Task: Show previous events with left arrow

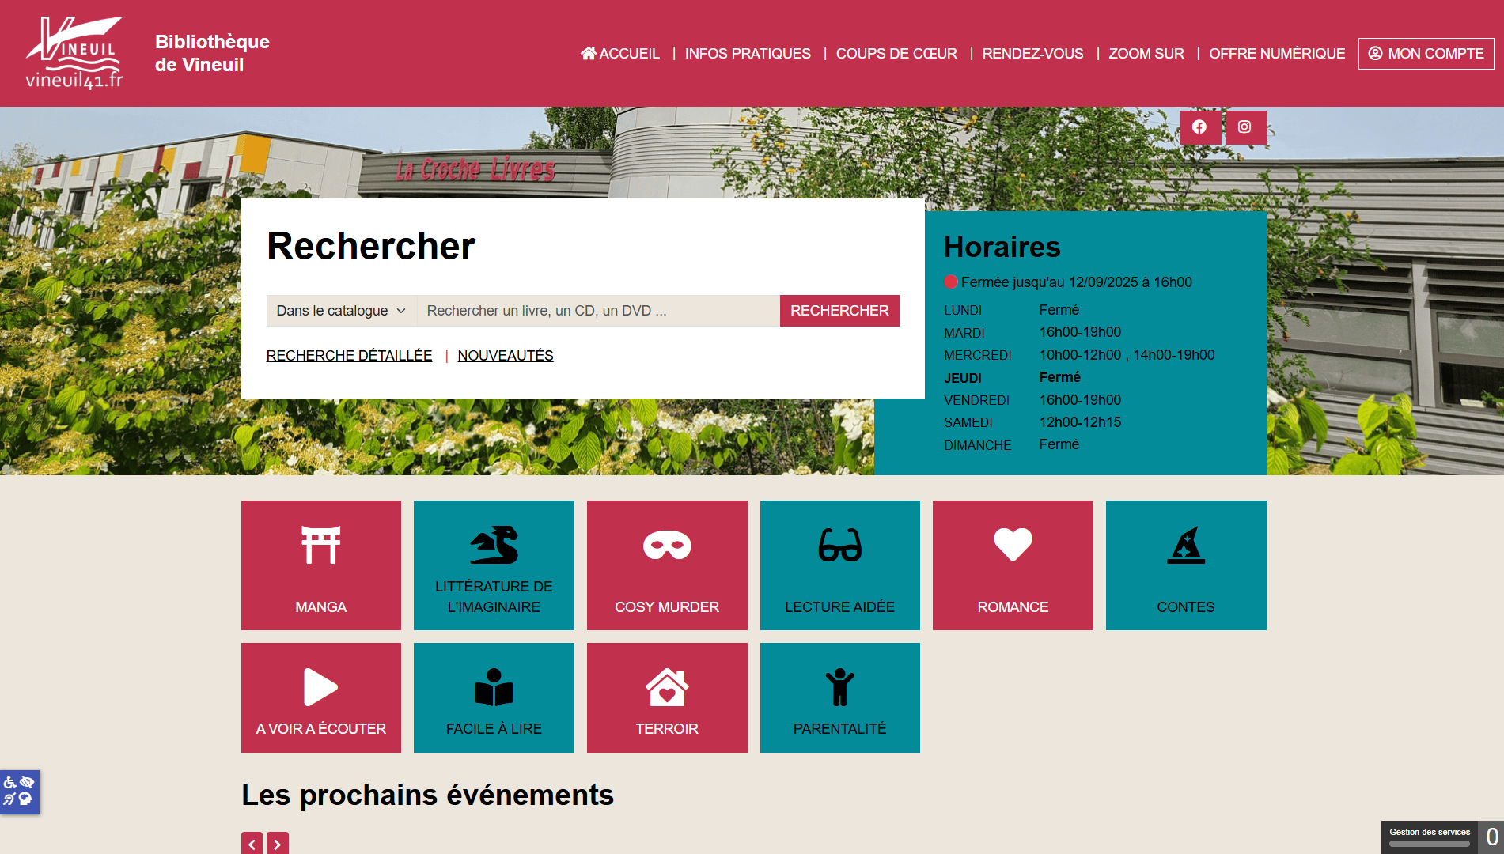Action: (x=252, y=844)
